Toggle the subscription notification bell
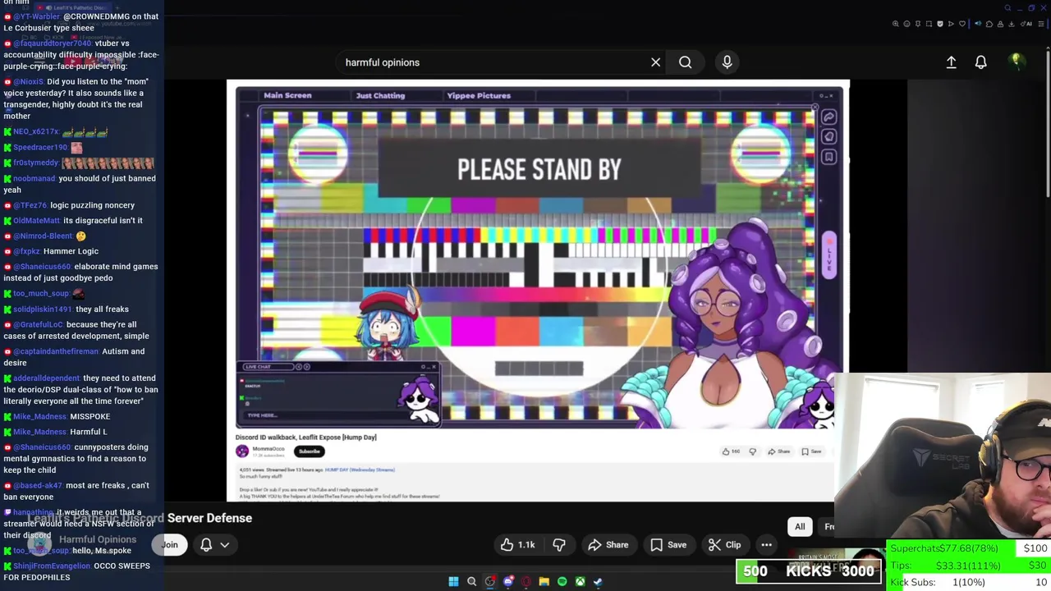The width and height of the screenshot is (1051, 591). [x=206, y=545]
